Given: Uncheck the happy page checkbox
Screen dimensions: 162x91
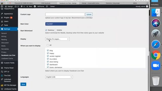Looking at the screenshot, I should pyautogui.click(x=48, y=53).
